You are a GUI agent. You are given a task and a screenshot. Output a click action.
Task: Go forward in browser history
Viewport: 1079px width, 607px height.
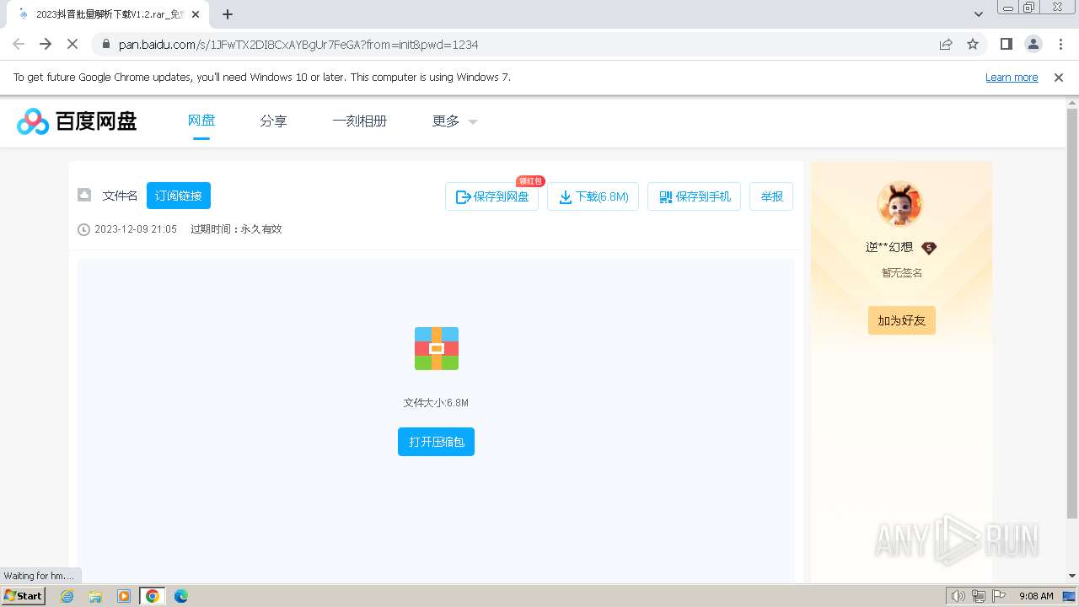[x=46, y=44]
